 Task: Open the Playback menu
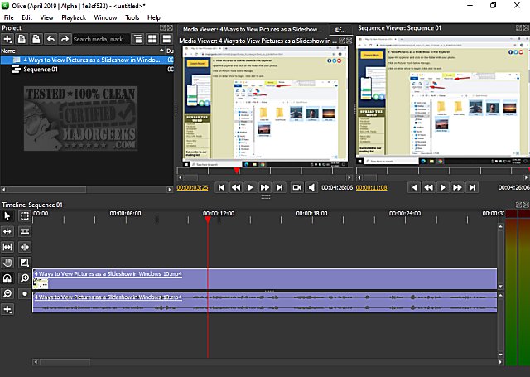[74, 17]
